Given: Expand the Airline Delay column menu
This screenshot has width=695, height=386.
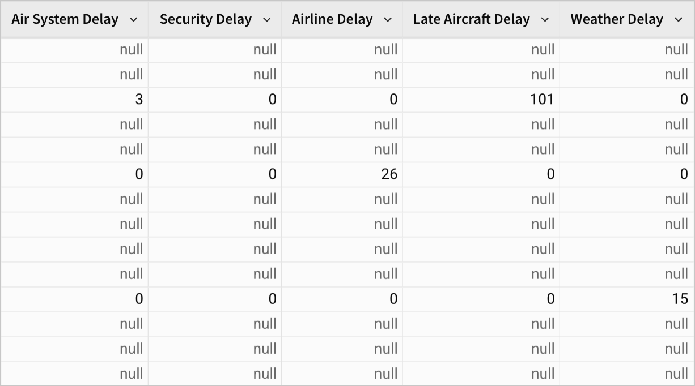Looking at the screenshot, I should pyautogui.click(x=388, y=20).
